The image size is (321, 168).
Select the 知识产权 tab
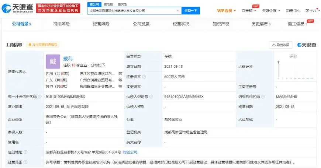coord(221,24)
